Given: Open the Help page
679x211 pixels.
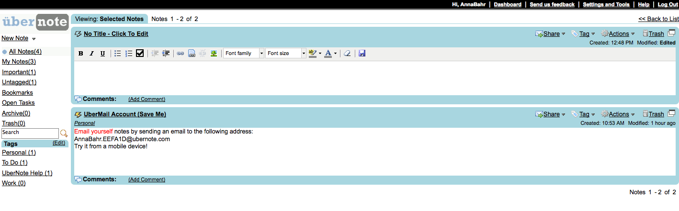Looking at the screenshot, I should tap(644, 4).
